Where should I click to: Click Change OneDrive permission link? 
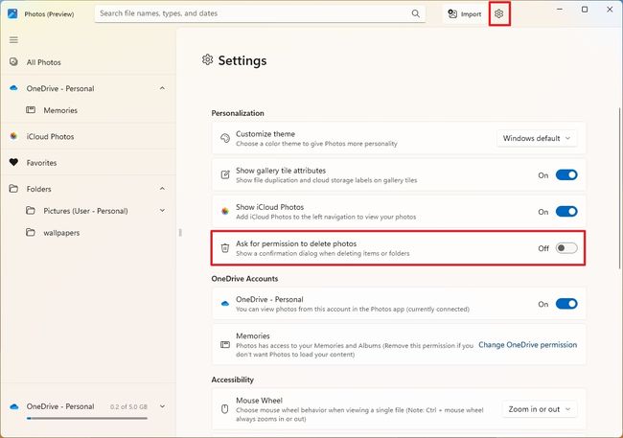[x=527, y=345]
